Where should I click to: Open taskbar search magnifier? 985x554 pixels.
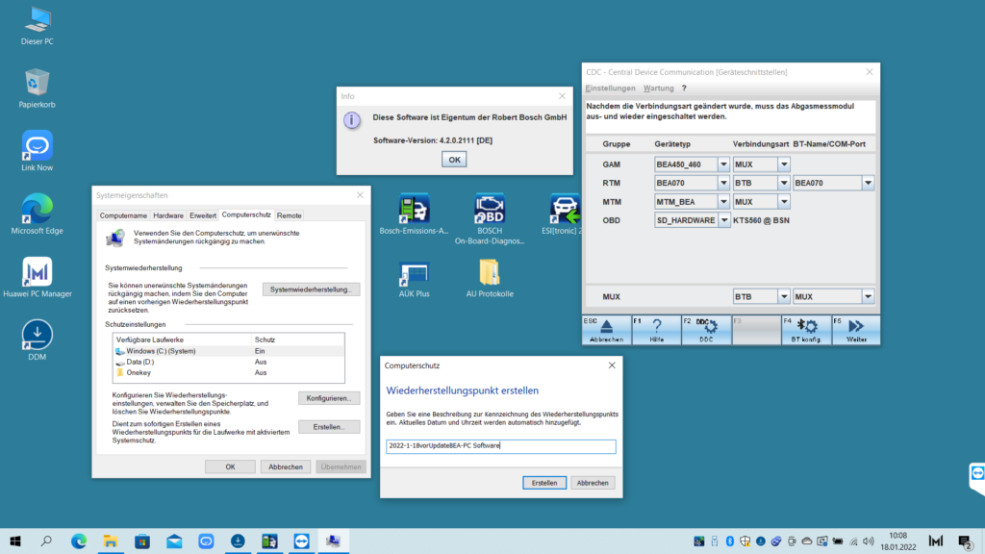coord(46,541)
